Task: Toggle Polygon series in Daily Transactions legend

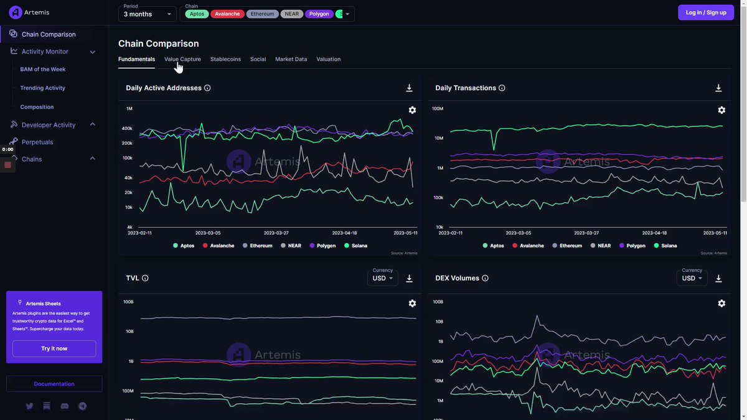Action: coord(632,246)
